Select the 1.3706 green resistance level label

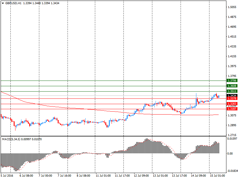pos(232,81)
